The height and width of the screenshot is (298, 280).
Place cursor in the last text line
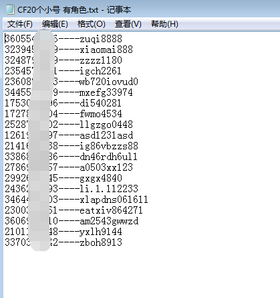(x=63, y=242)
